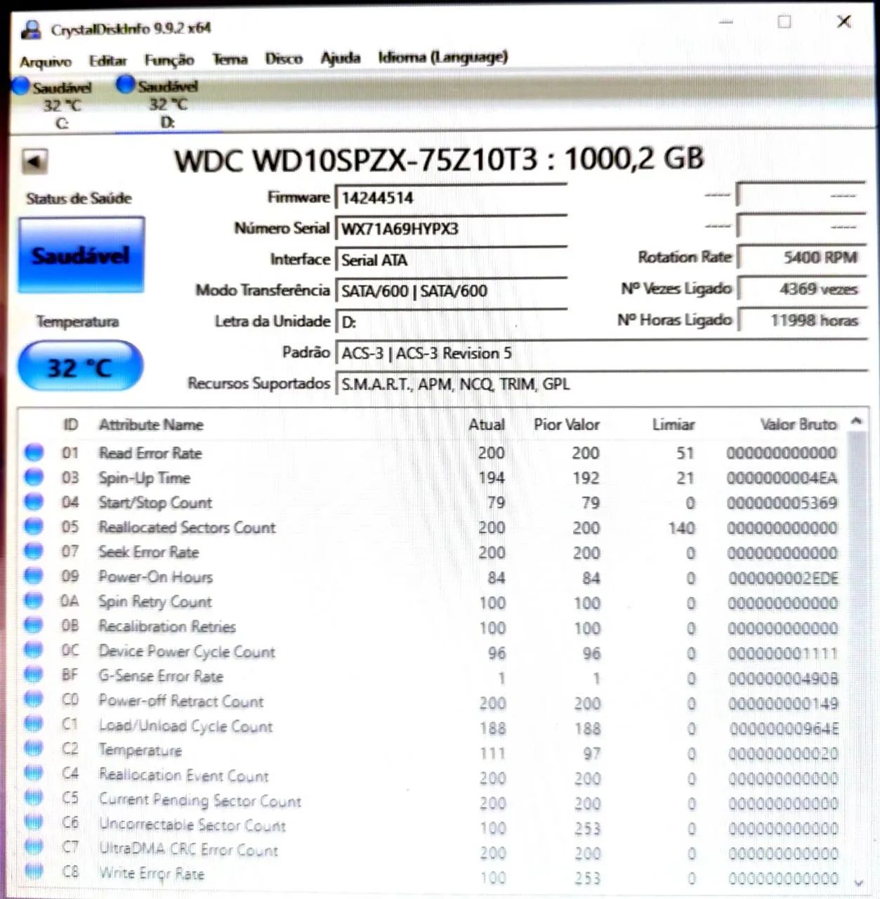Click the blue health circle for drive D:

125,84
